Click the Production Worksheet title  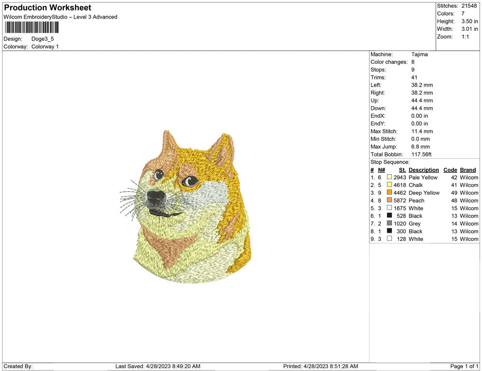click(48, 8)
